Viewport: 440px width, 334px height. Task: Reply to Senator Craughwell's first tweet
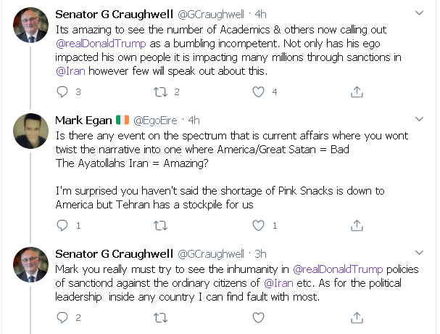coord(63,92)
